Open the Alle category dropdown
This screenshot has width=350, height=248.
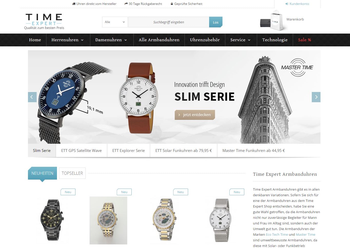tap(115, 22)
